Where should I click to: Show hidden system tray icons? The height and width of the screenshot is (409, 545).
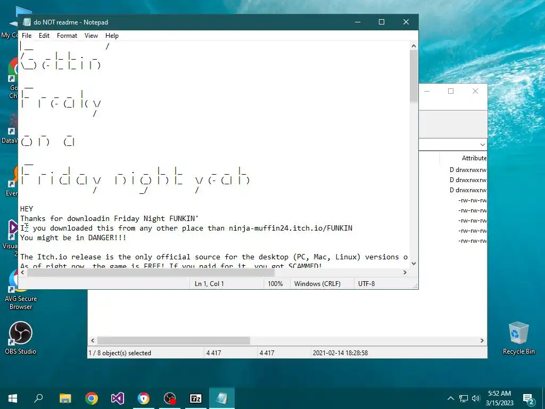pyautogui.click(x=450, y=398)
